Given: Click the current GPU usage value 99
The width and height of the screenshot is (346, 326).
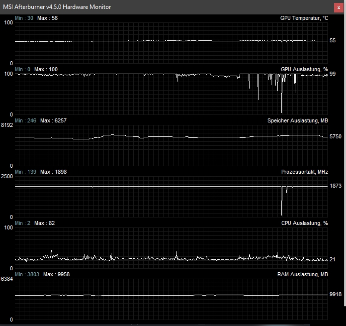Looking at the screenshot, I should click(333, 74).
